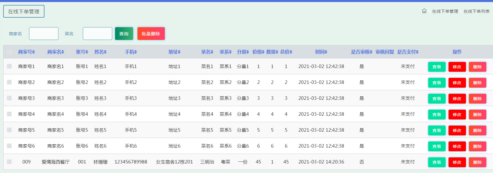Click 修改 for 爱情海西餐厅 row
Viewport: 493px width, 173px height.
coord(457,162)
